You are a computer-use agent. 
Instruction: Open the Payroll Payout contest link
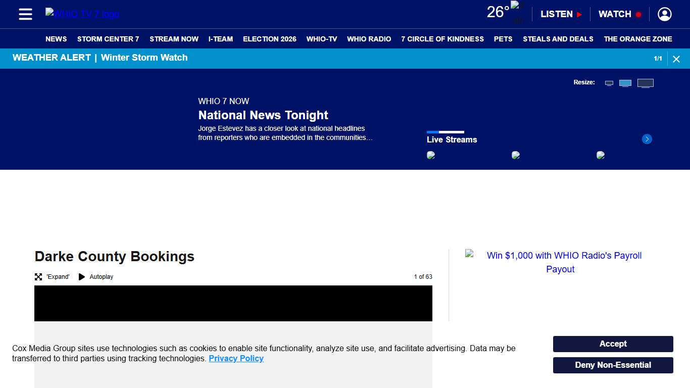(x=560, y=262)
